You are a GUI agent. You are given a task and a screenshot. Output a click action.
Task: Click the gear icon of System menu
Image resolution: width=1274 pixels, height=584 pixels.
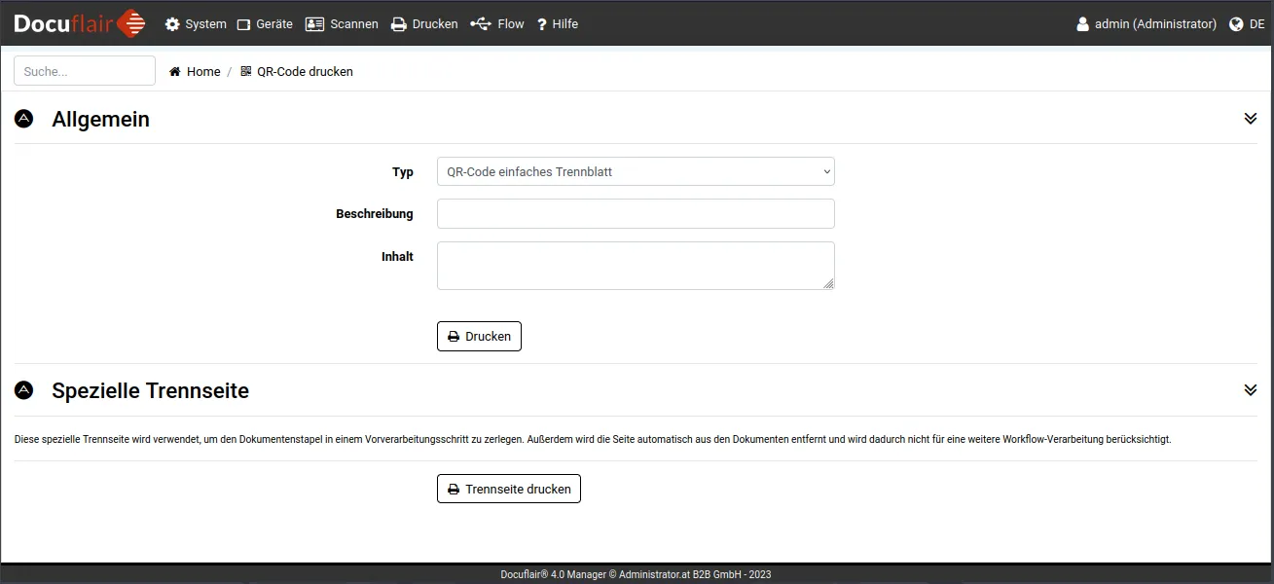(172, 24)
